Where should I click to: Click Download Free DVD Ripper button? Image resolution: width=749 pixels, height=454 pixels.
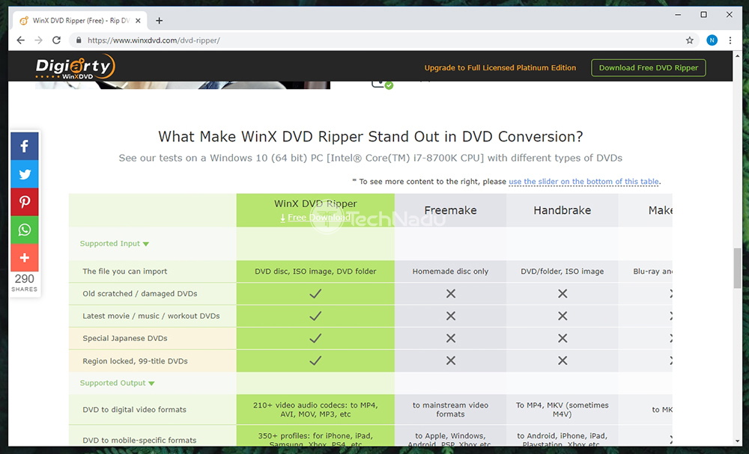click(x=648, y=68)
